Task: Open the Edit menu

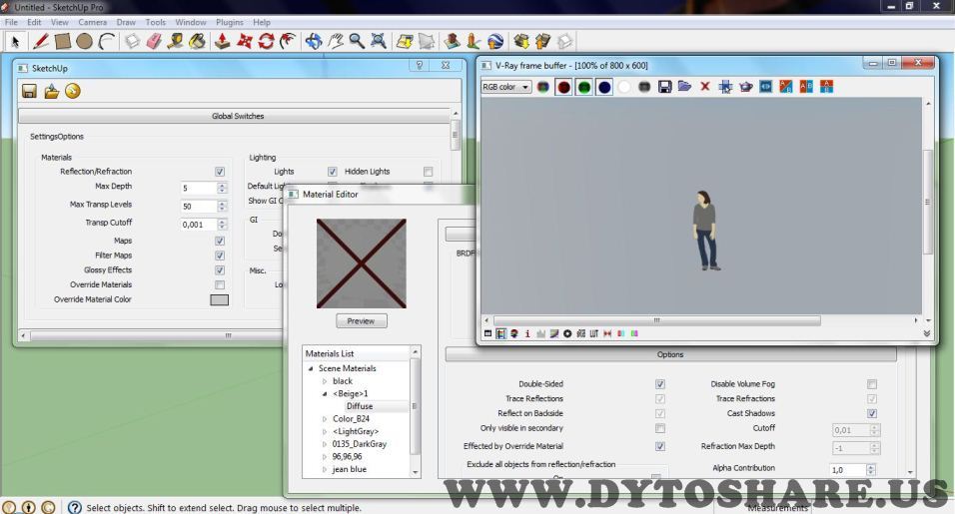Action: pyautogui.click(x=34, y=22)
